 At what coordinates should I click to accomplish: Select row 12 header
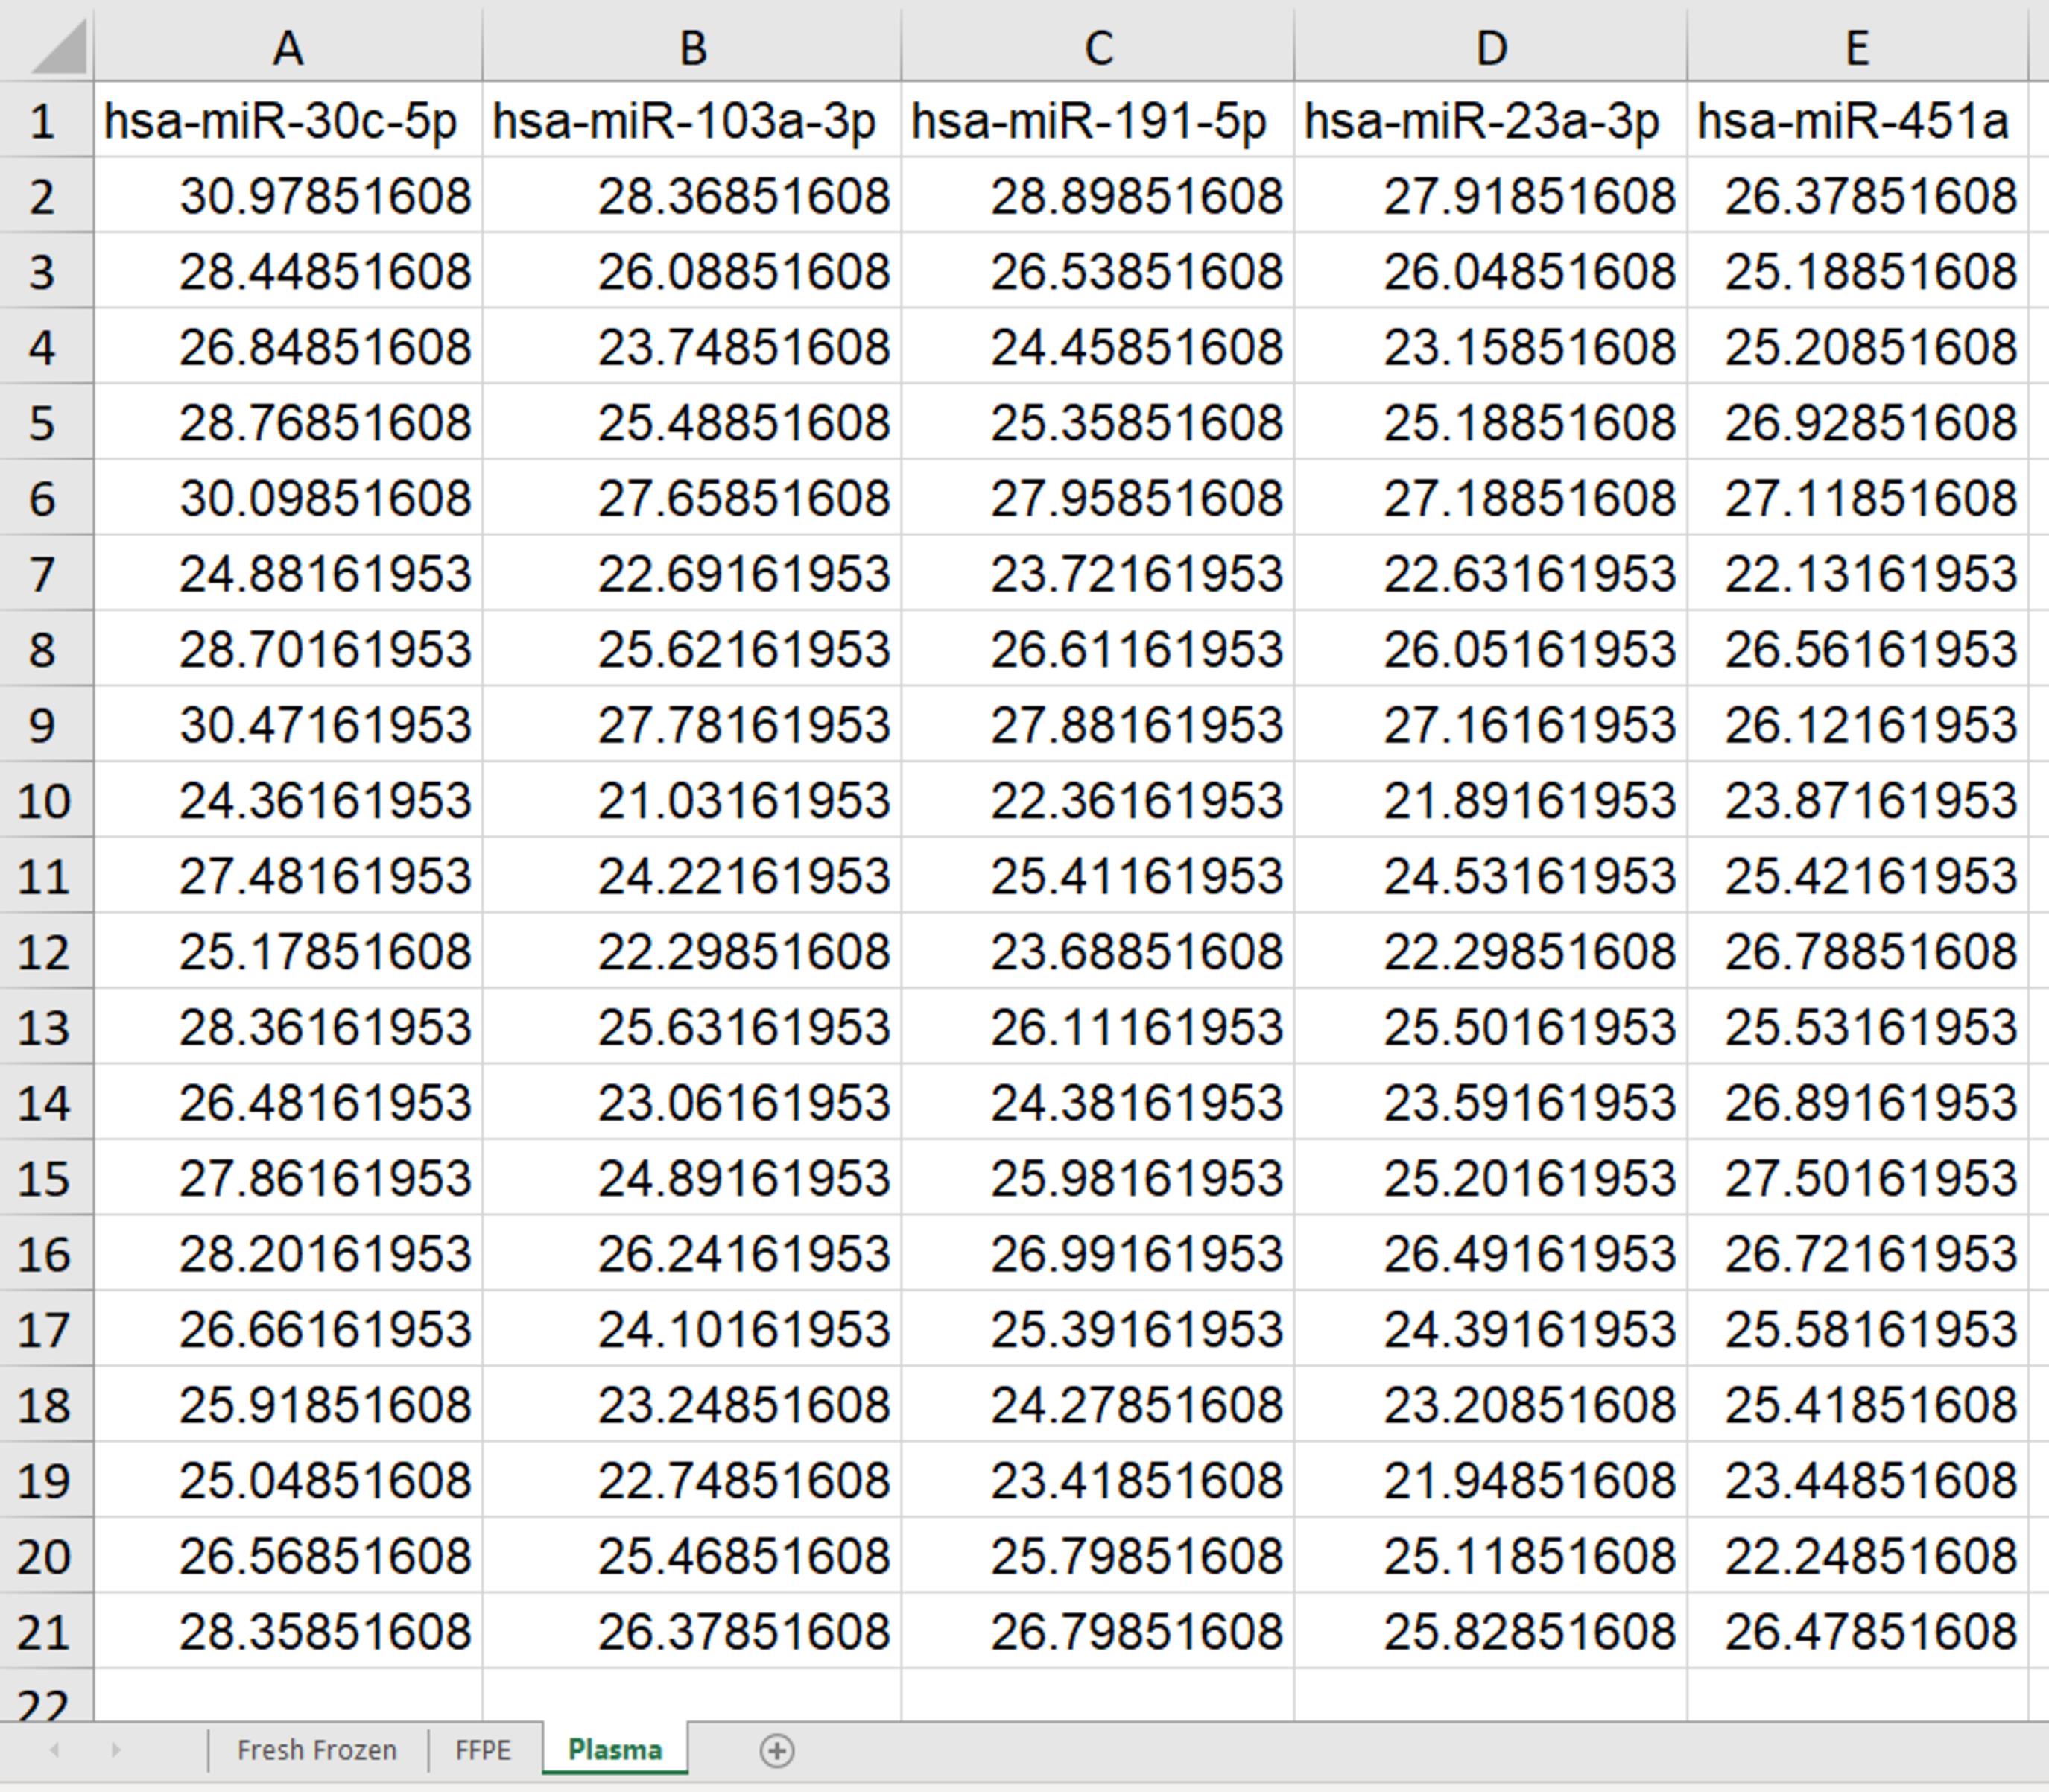(x=46, y=951)
